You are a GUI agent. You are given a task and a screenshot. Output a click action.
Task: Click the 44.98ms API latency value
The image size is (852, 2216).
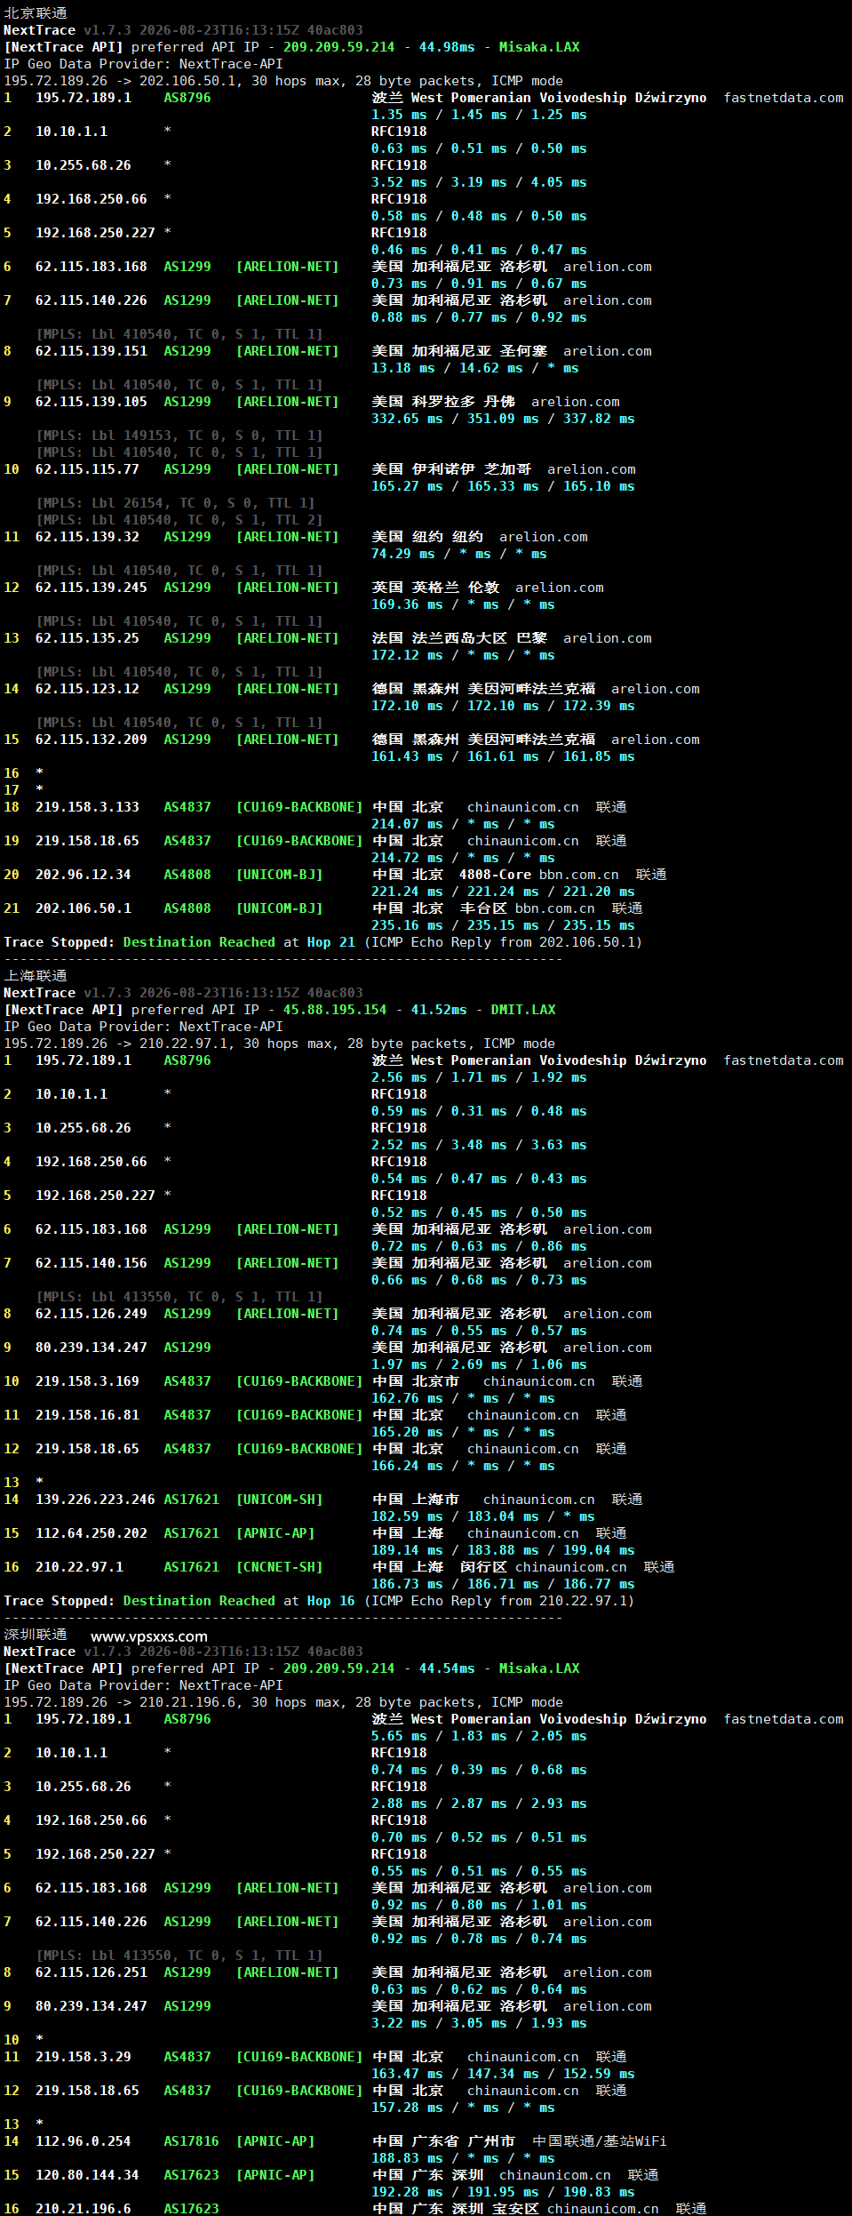(447, 47)
